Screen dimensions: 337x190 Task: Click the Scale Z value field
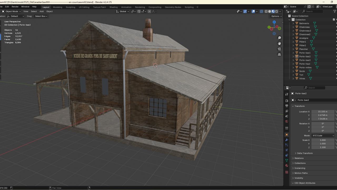323,147
